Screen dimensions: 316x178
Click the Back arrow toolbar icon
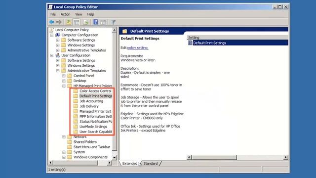[x=51, y=22]
